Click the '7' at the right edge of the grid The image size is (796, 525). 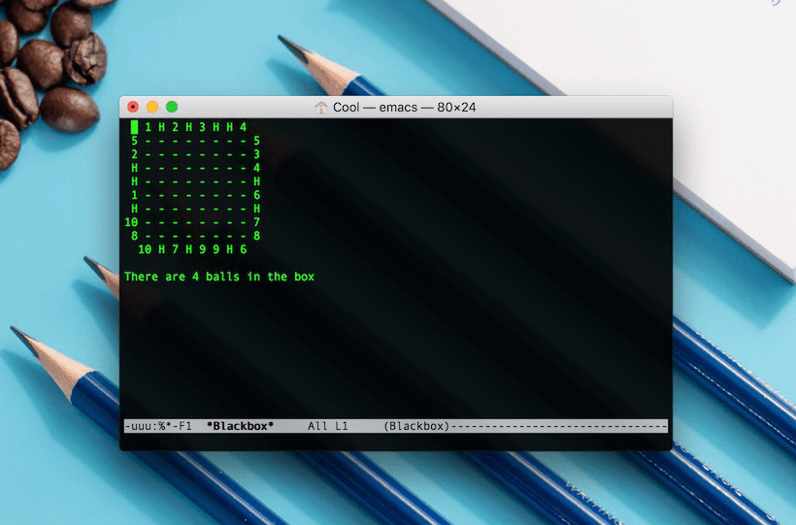257,222
